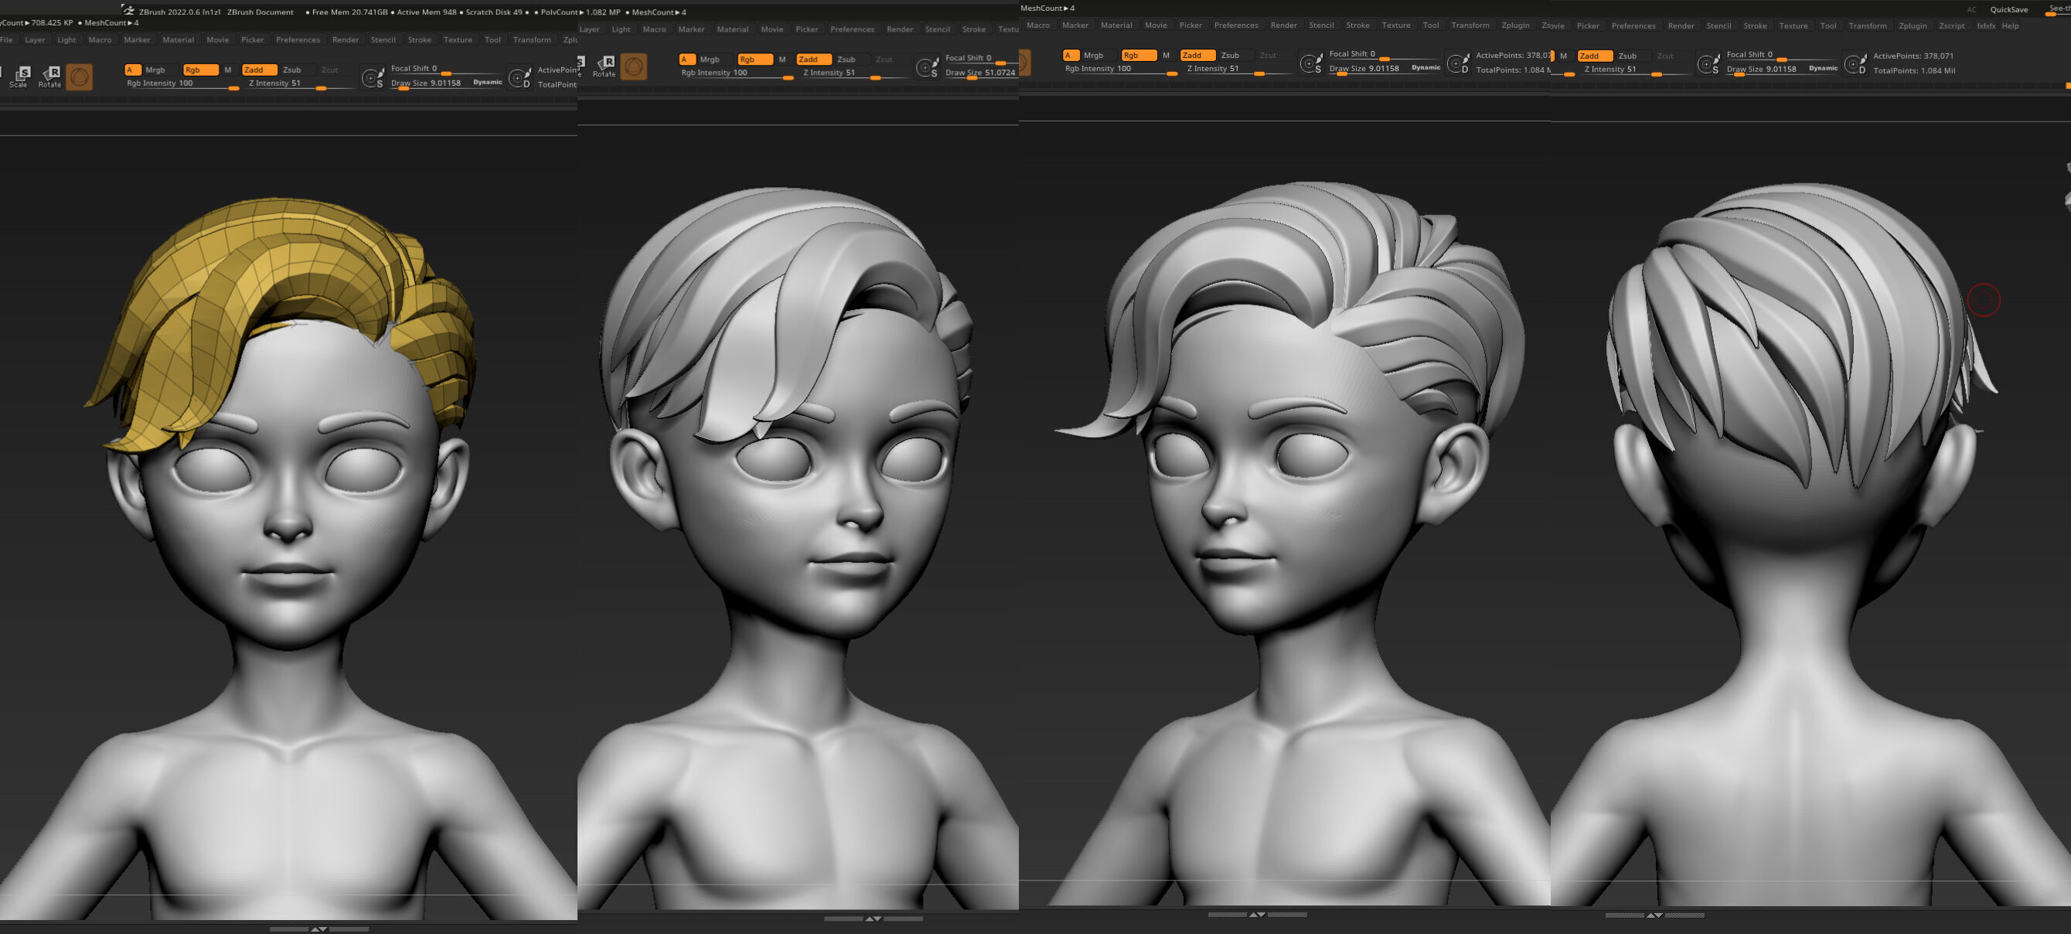Click the QuickSave button

(x=2008, y=9)
